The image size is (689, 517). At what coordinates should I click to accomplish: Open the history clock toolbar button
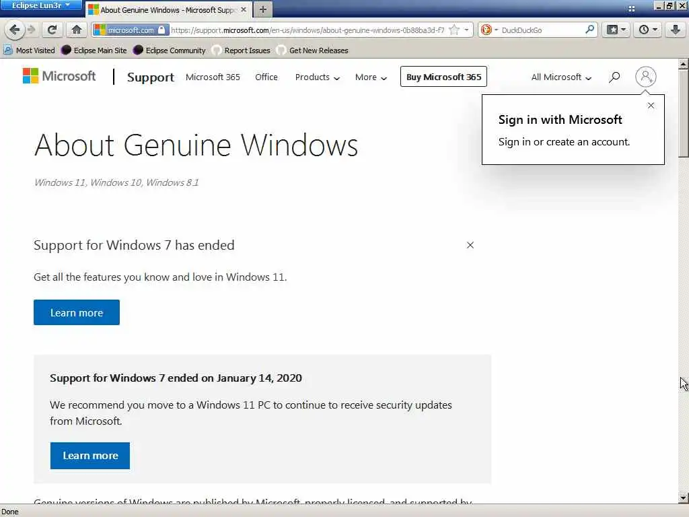click(x=648, y=30)
